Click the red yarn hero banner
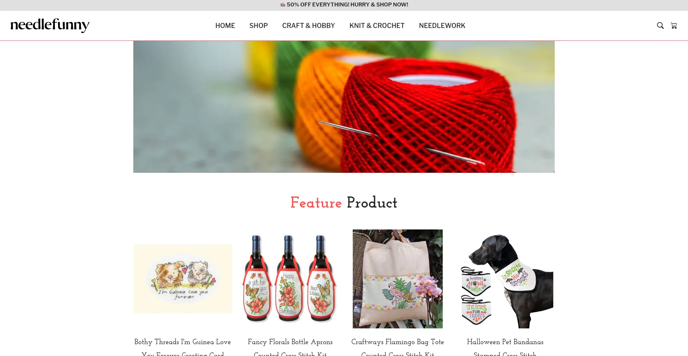 (x=344, y=106)
